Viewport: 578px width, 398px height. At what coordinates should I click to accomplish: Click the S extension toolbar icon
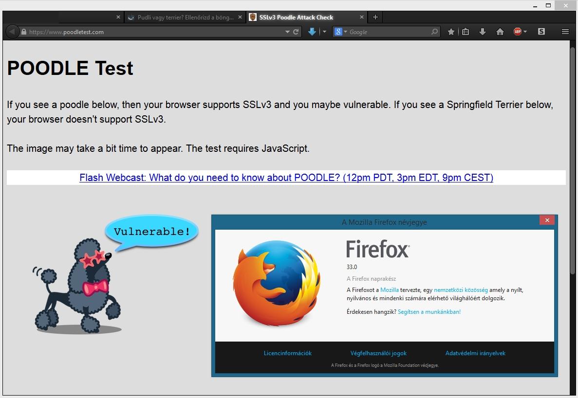click(x=541, y=32)
